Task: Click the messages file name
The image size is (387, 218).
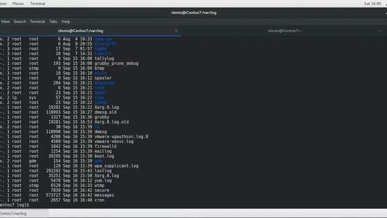Action: click(105, 195)
